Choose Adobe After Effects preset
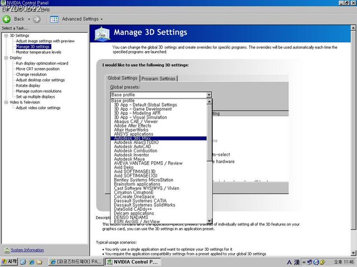Screen dimensions: 357x267 pos(158,126)
